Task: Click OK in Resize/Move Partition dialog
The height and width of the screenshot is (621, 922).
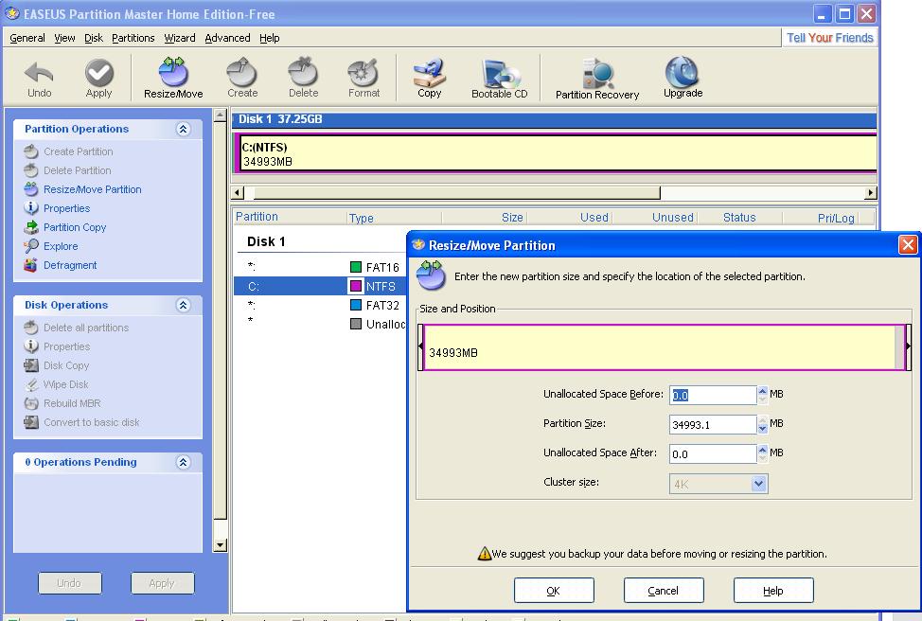Action: (x=554, y=590)
